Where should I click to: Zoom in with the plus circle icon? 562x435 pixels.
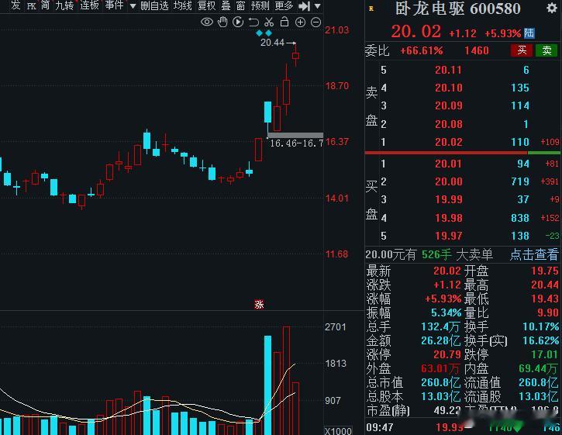click(300, 22)
